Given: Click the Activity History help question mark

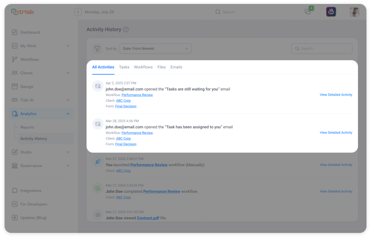Looking at the screenshot, I should (126, 29).
